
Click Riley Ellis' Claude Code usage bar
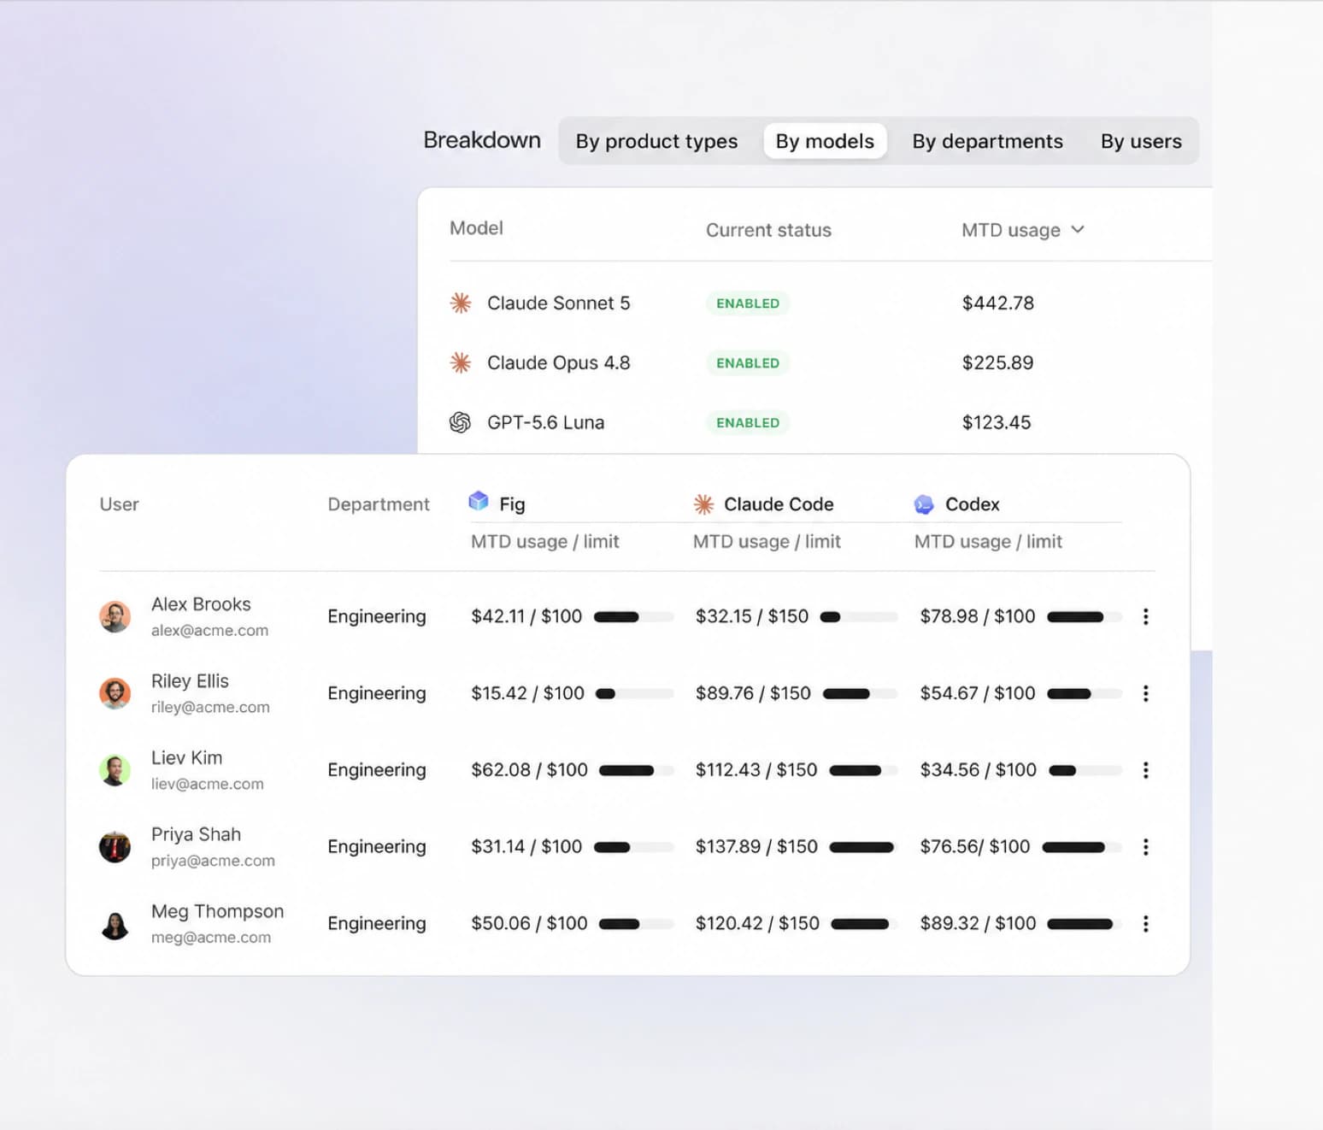(860, 694)
